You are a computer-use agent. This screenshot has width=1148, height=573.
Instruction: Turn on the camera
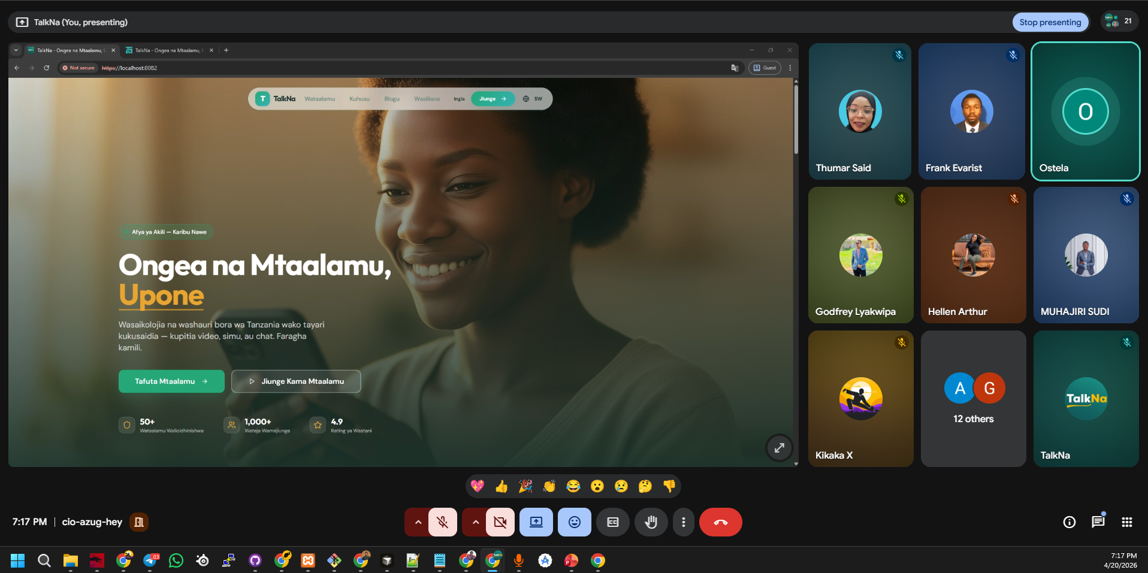click(x=500, y=522)
